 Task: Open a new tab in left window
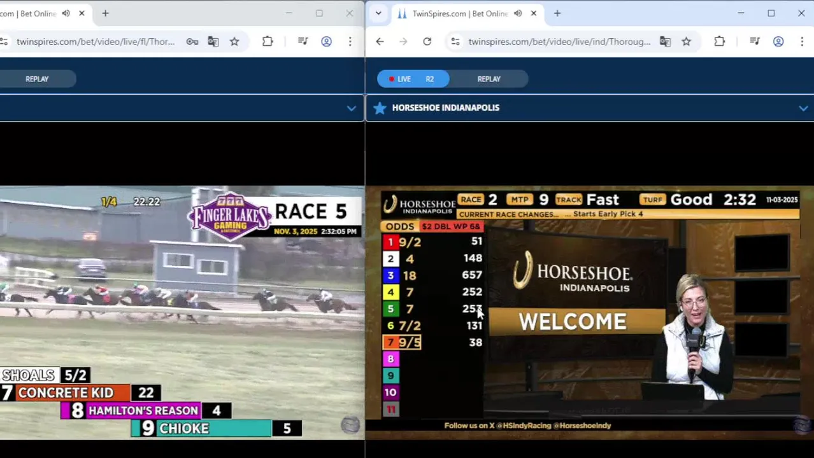(x=105, y=13)
